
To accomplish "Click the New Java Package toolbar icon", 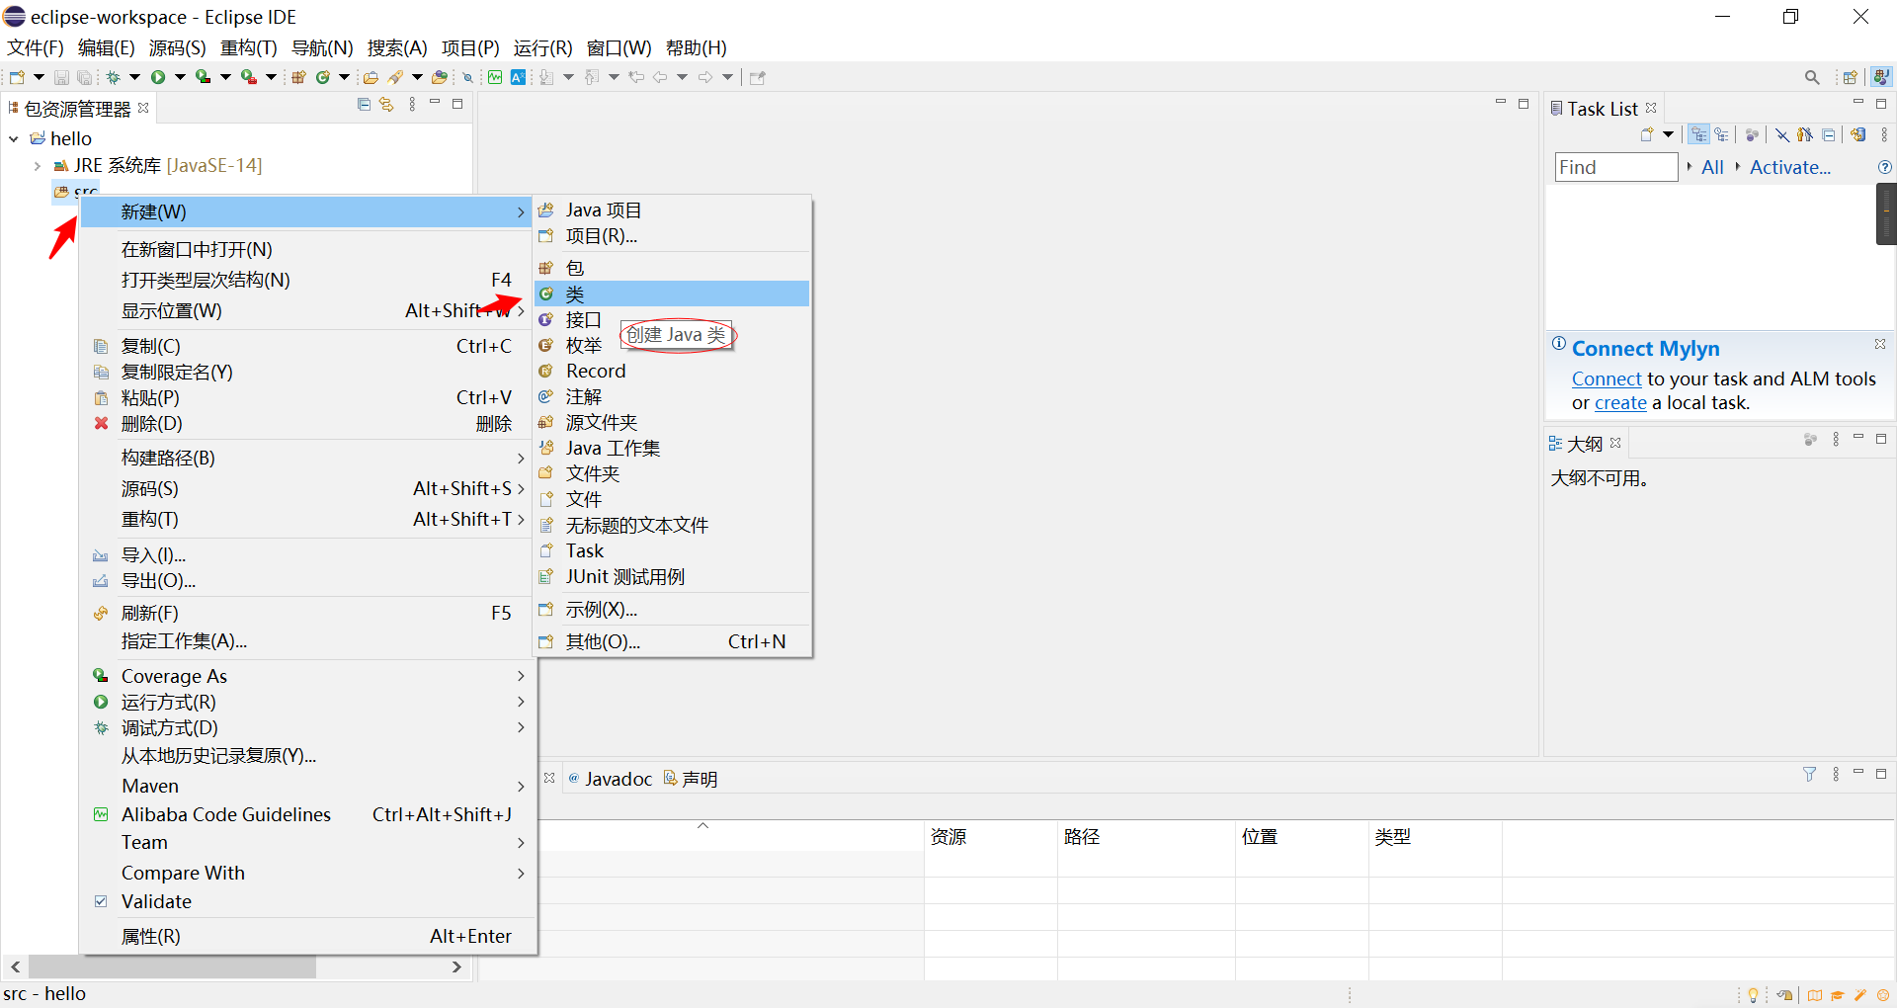I will tap(298, 77).
